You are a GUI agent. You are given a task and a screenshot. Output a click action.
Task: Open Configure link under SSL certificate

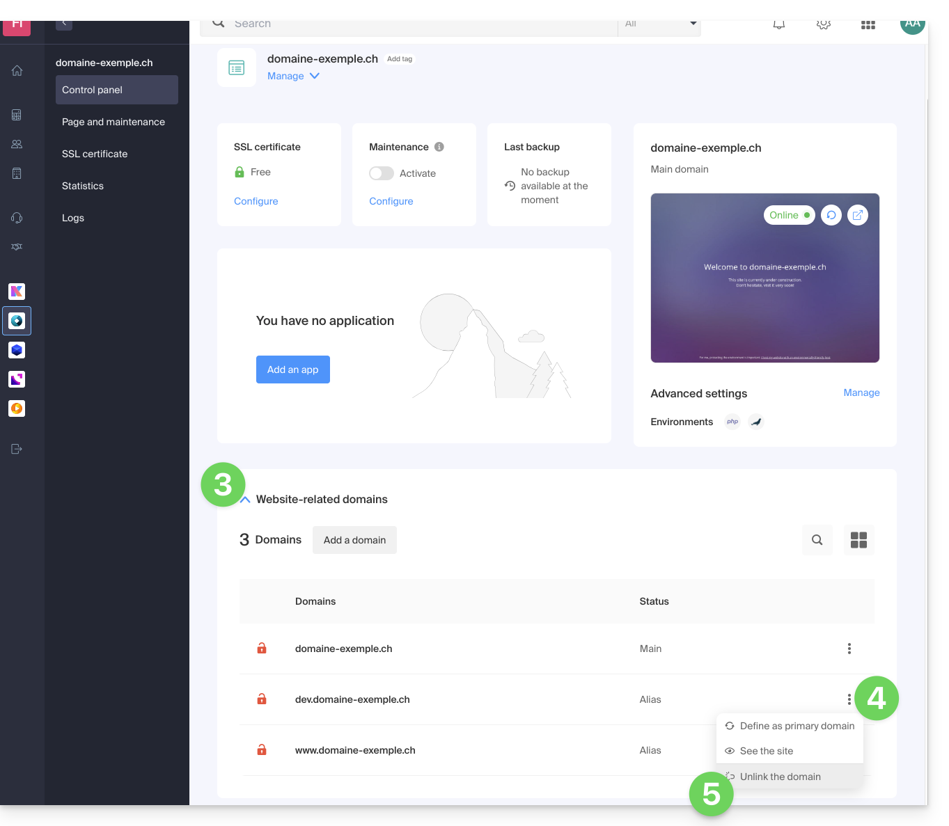pyautogui.click(x=256, y=201)
